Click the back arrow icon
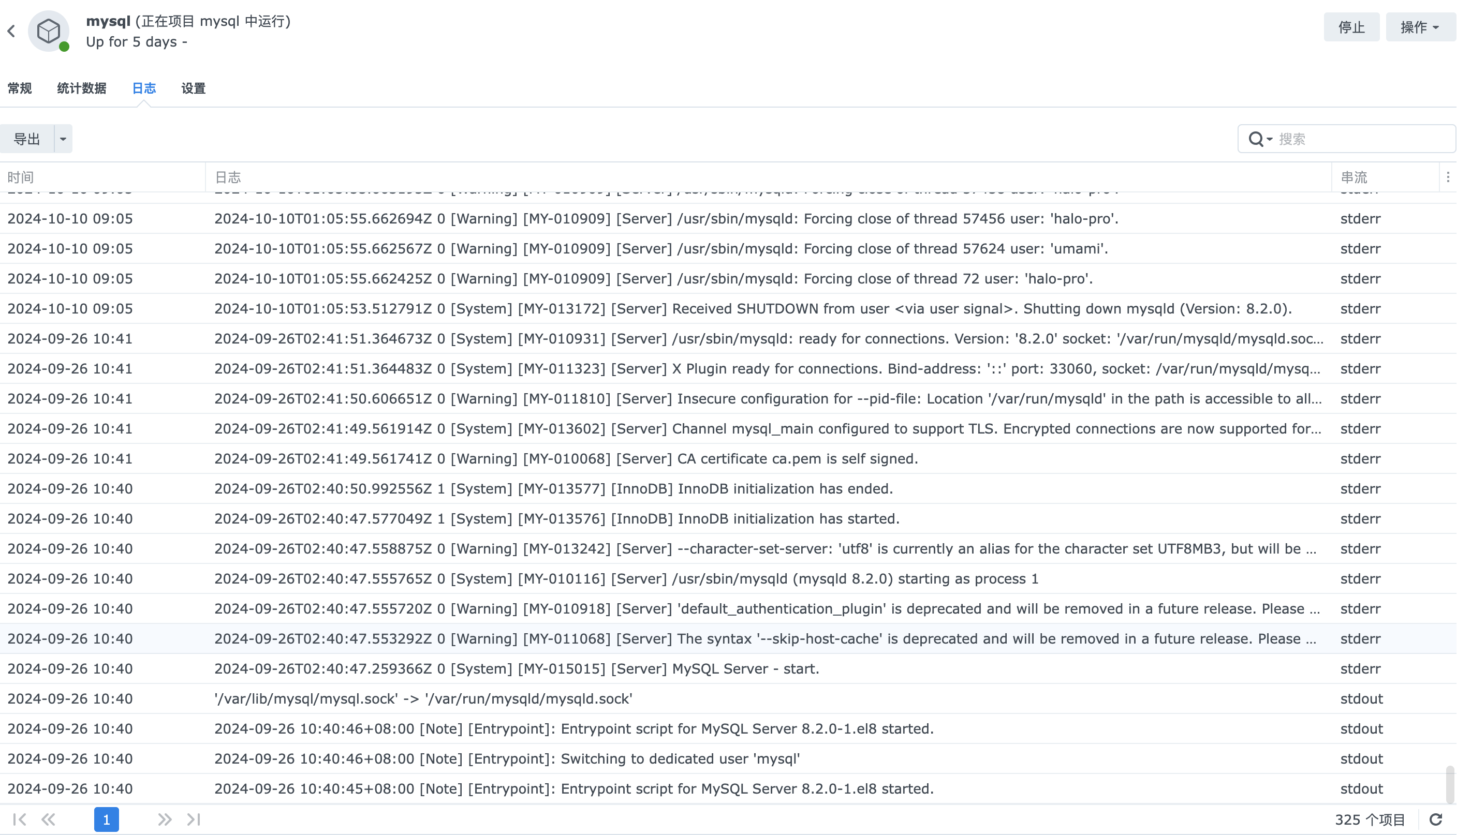The height and width of the screenshot is (835, 1471). 11,31
